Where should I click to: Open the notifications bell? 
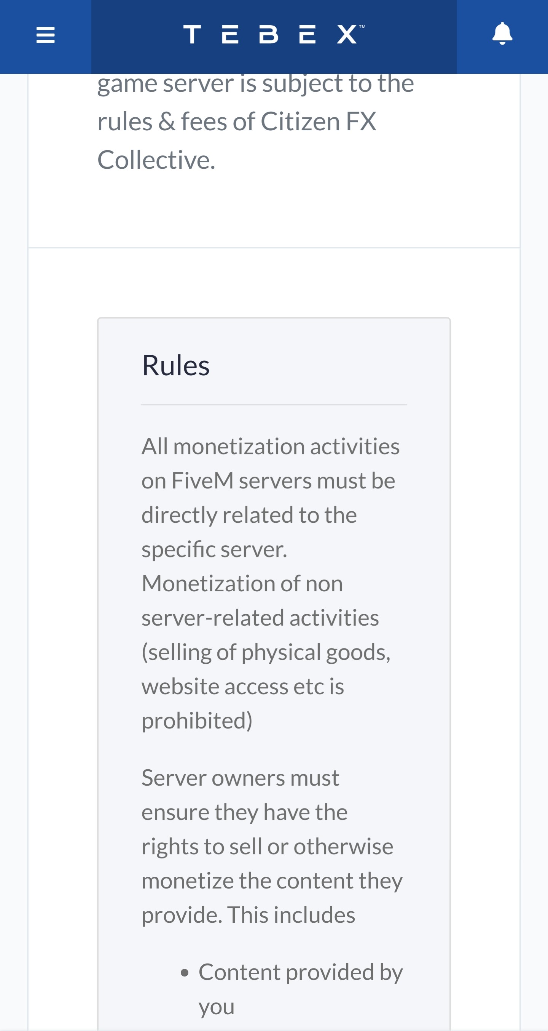point(502,34)
